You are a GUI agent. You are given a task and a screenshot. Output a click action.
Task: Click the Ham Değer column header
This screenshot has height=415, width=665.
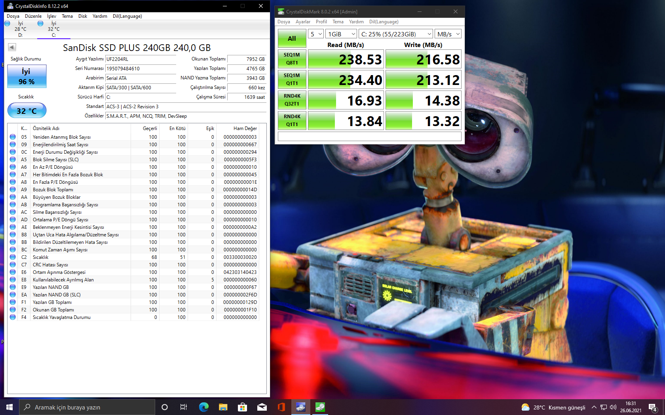pyautogui.click(x=238, y=128)
